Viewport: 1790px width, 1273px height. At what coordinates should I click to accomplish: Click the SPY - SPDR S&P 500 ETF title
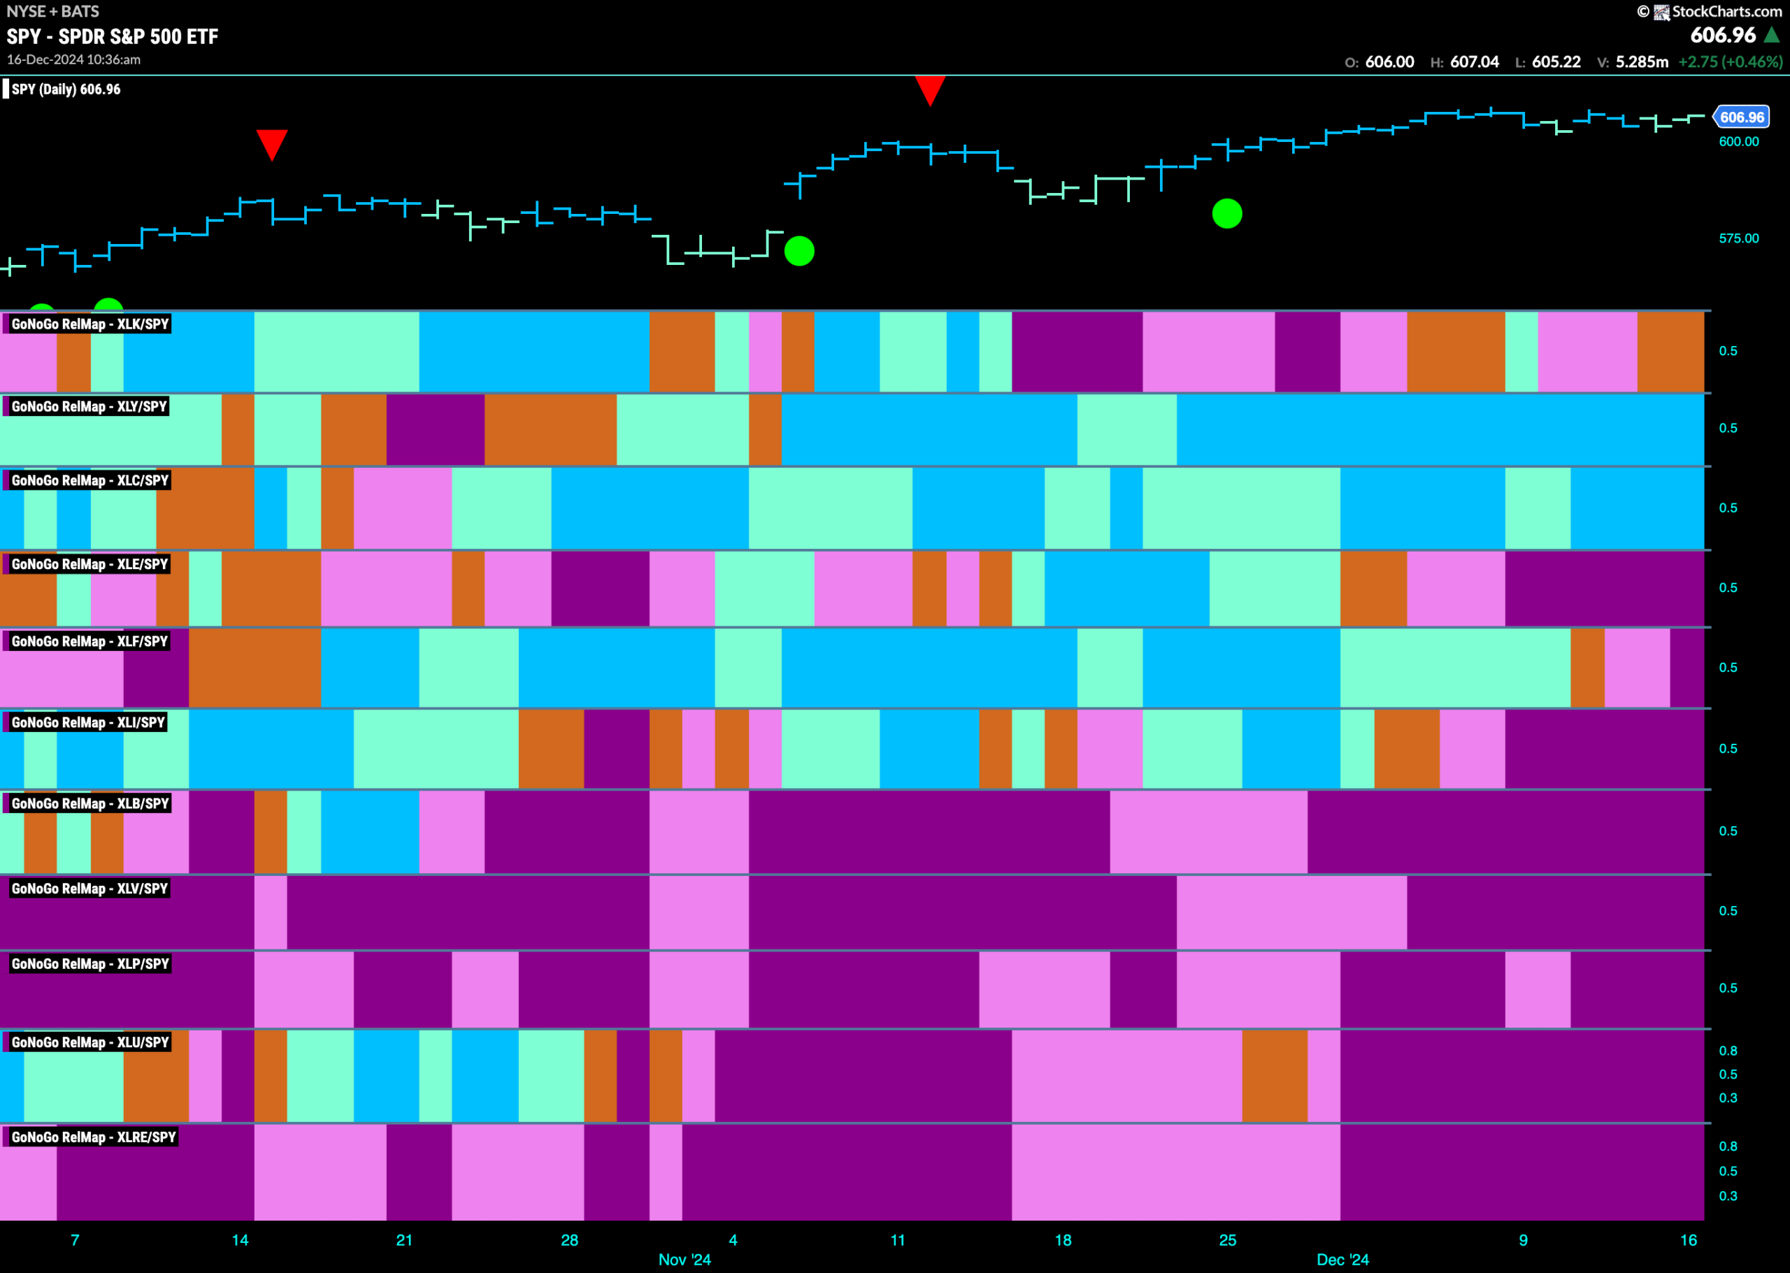tap(112, 36)
